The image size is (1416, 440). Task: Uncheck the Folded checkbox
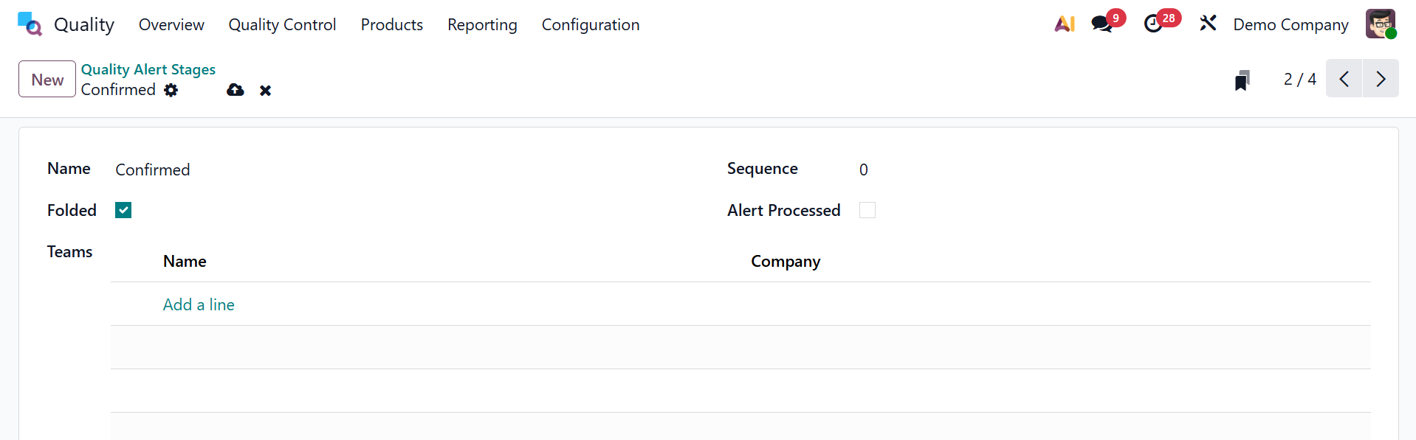click(123, 211)
